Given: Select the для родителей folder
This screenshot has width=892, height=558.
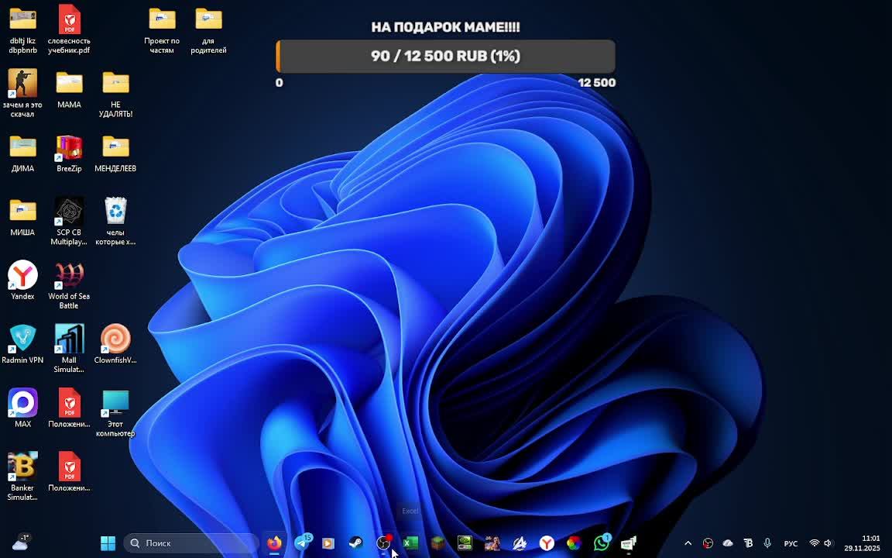Looking at the screenshot, I should pyautogui.click(x=208, y=29).
